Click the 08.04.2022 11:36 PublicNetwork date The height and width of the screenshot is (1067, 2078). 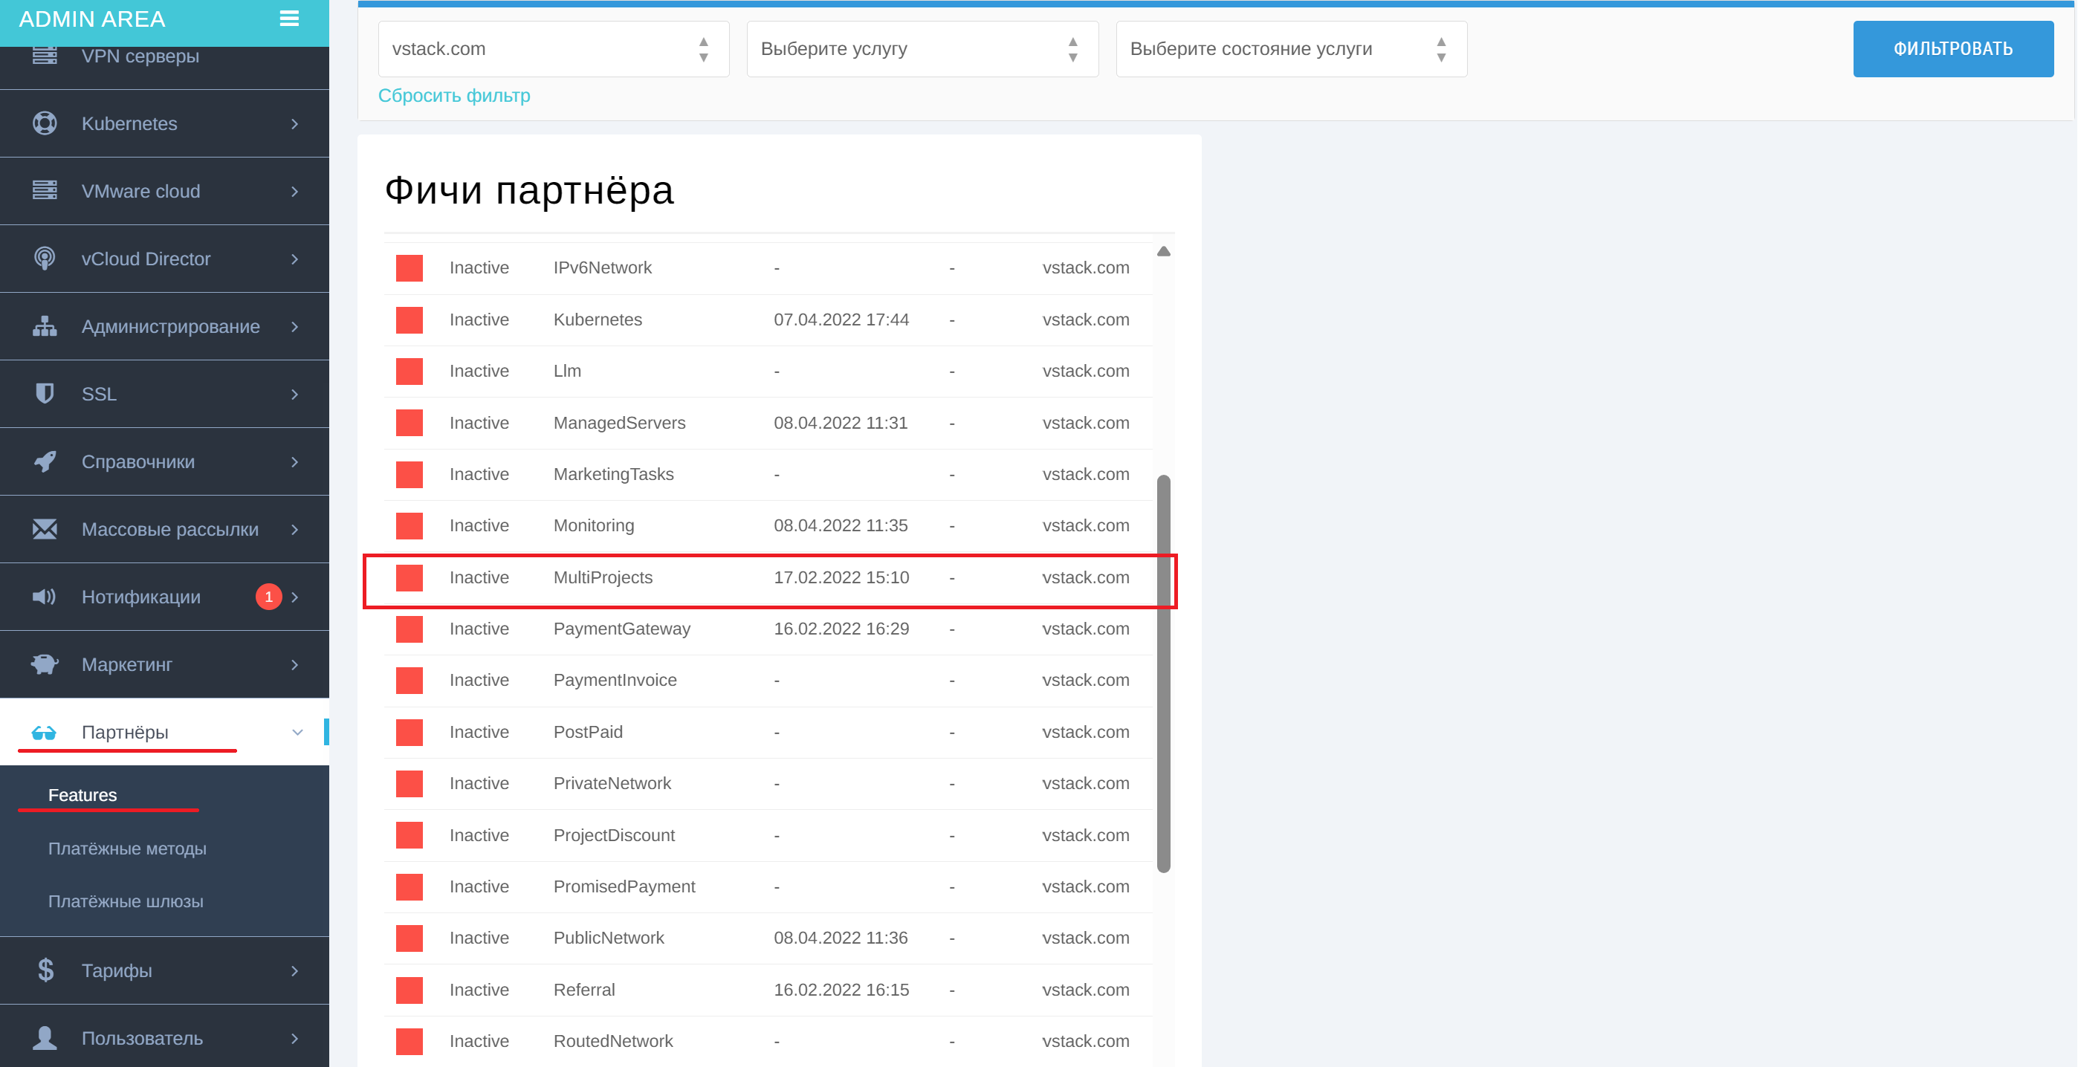pos(841,938)
